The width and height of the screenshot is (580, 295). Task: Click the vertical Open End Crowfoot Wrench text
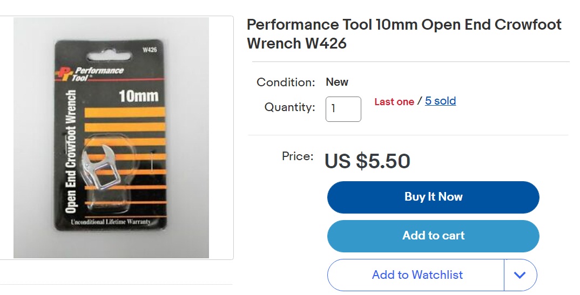click(x=70, y=151)
